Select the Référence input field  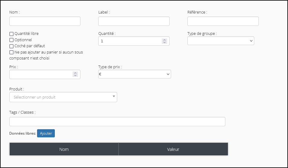click(223, 21)
